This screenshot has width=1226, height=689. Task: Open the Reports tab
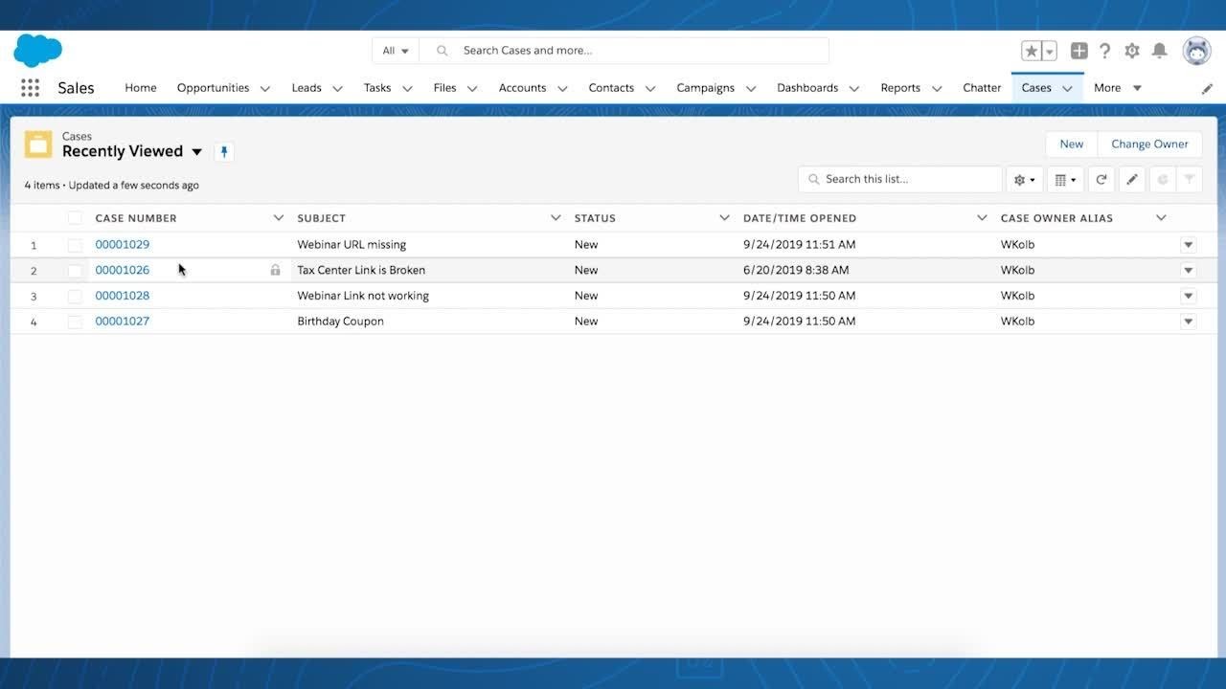click(x=900, y=88)
